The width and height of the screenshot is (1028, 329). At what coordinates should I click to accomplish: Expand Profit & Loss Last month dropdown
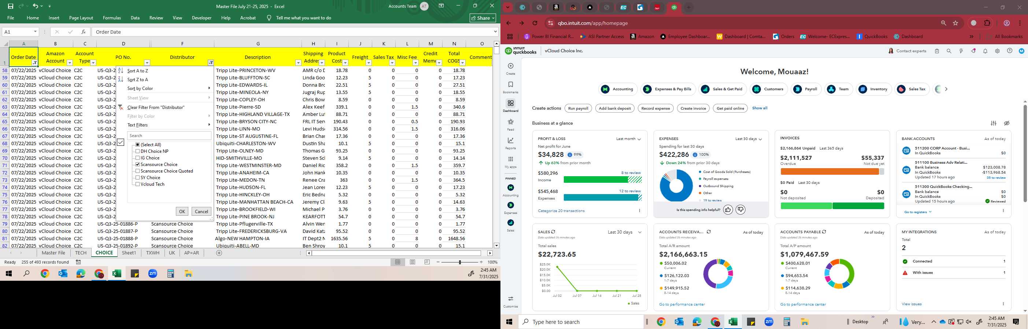coord(628,139)
